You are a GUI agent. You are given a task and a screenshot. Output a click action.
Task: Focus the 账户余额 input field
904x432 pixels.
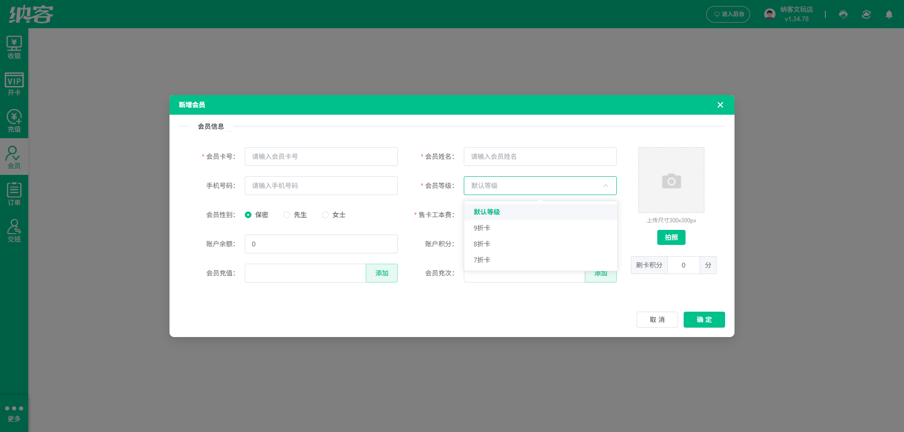coord(321,244)
